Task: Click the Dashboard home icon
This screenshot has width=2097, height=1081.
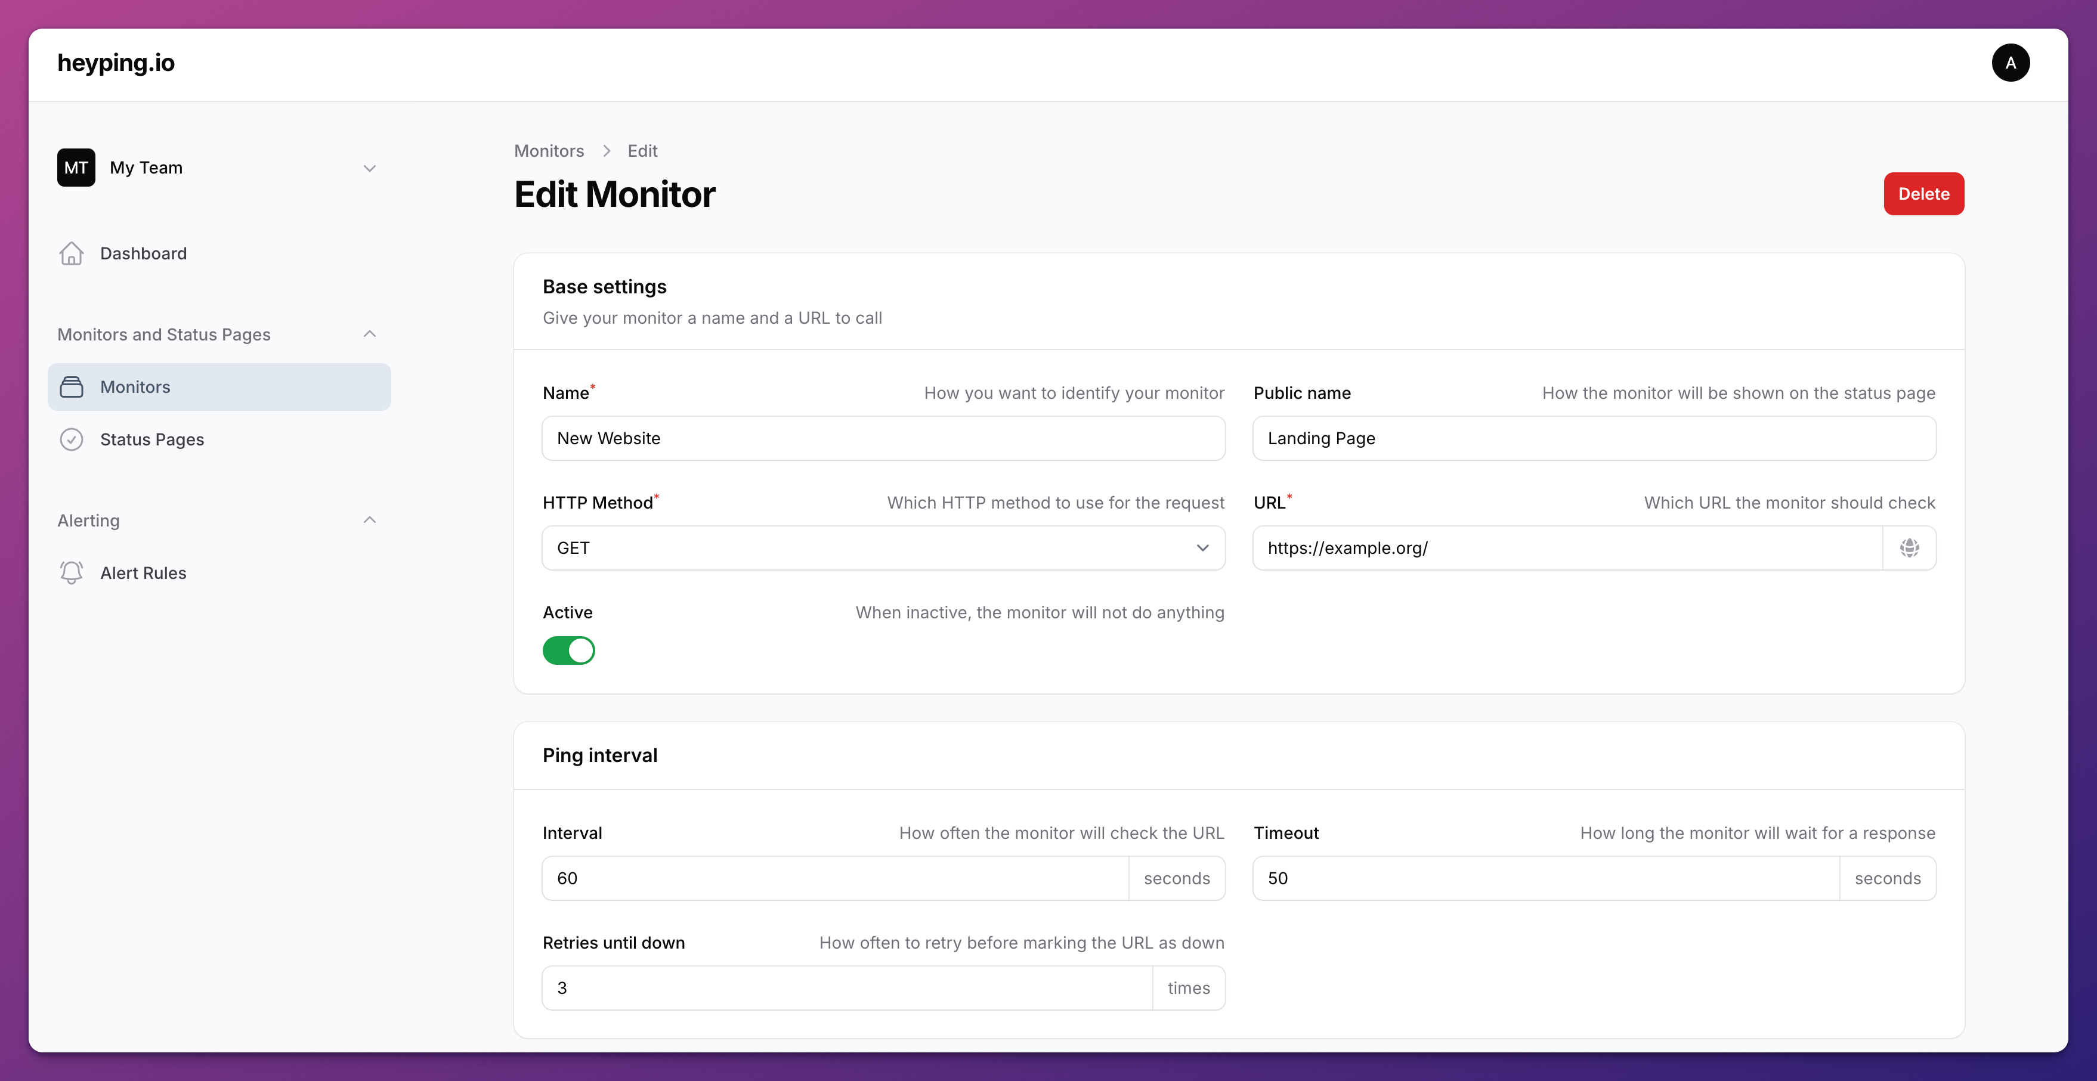Action: pos(72,254)
